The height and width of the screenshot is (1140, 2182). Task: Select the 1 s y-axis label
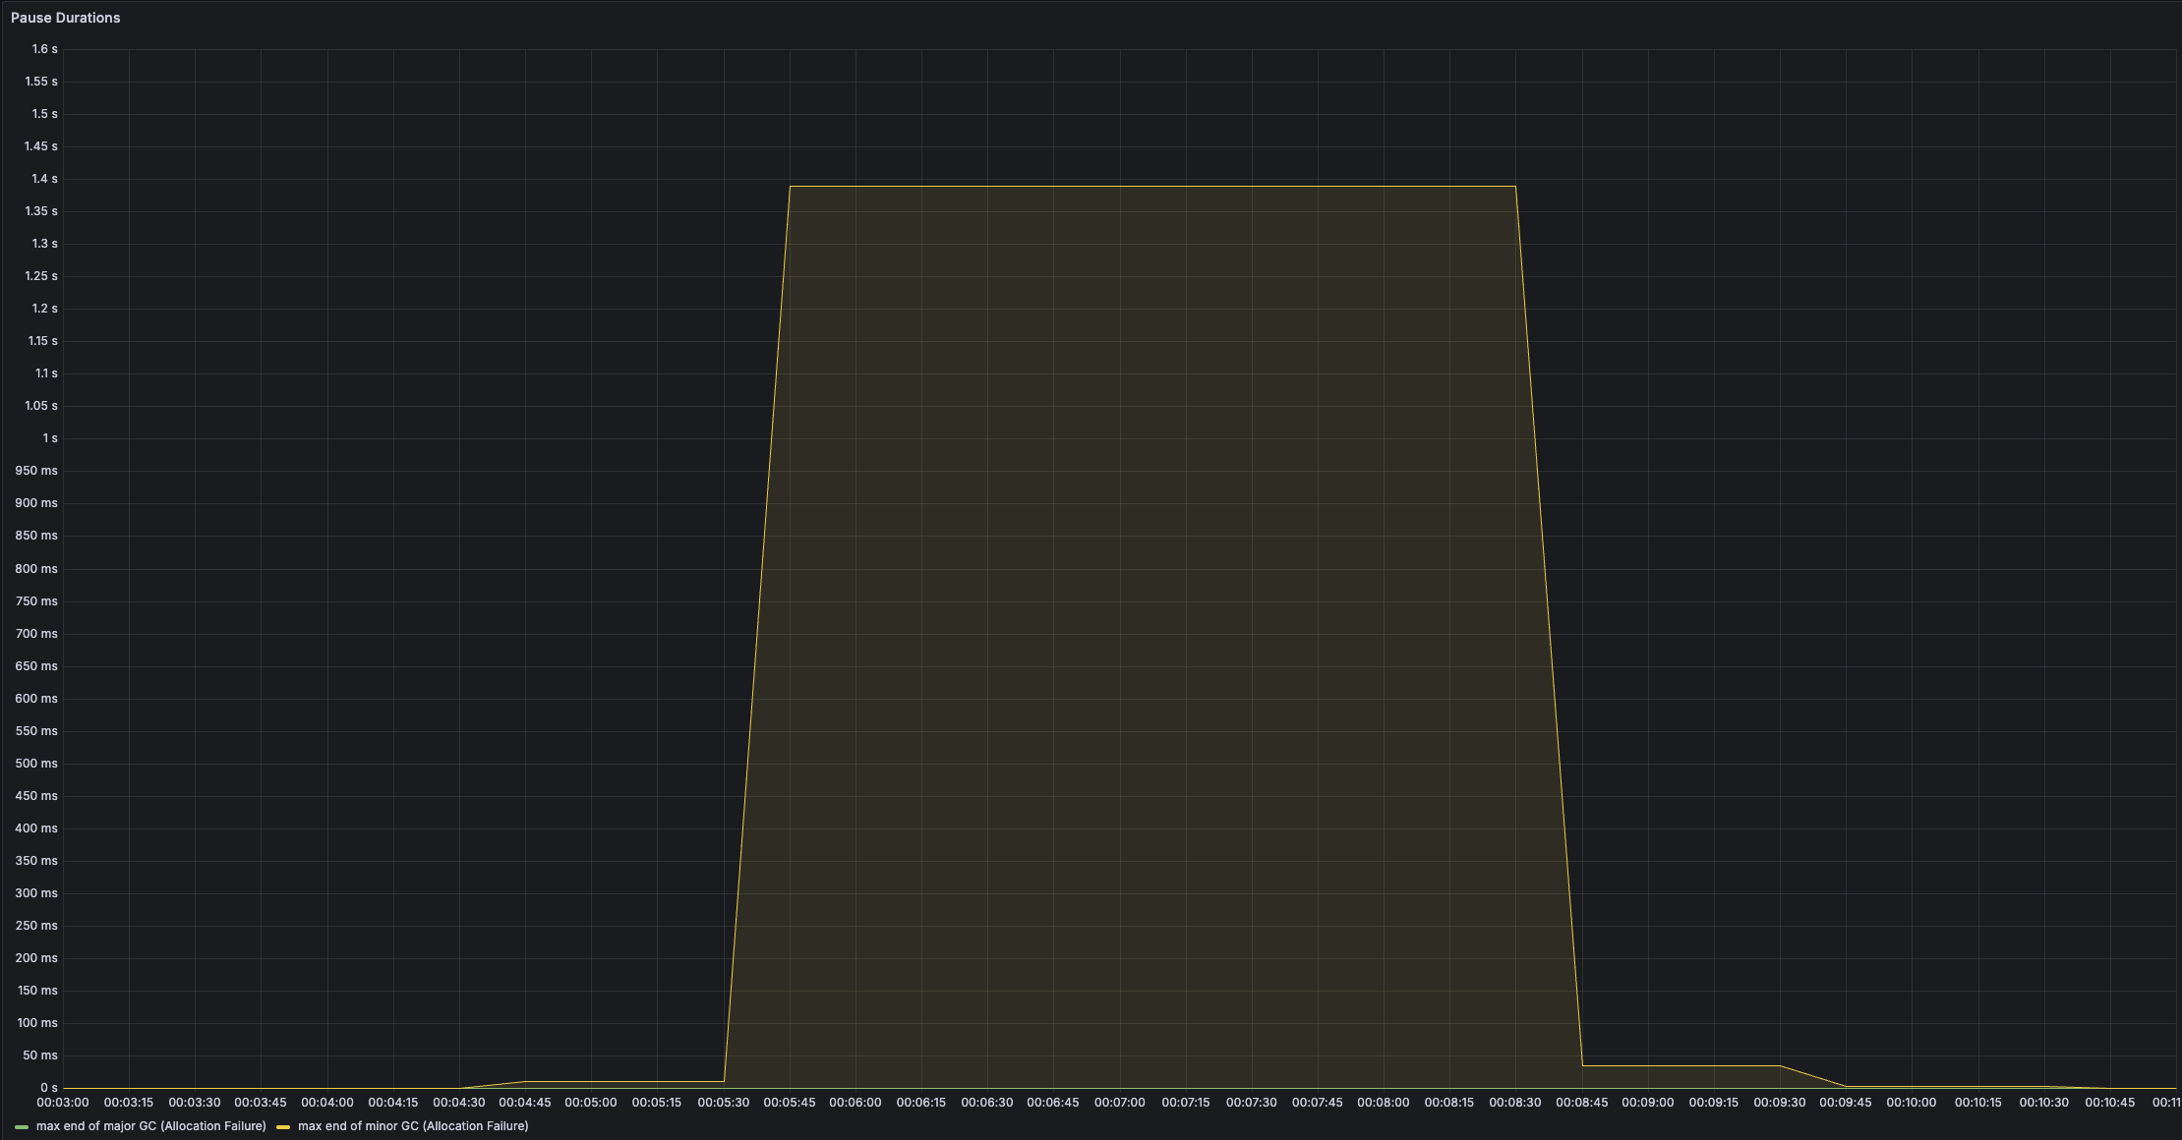click(x=49, y=438)
